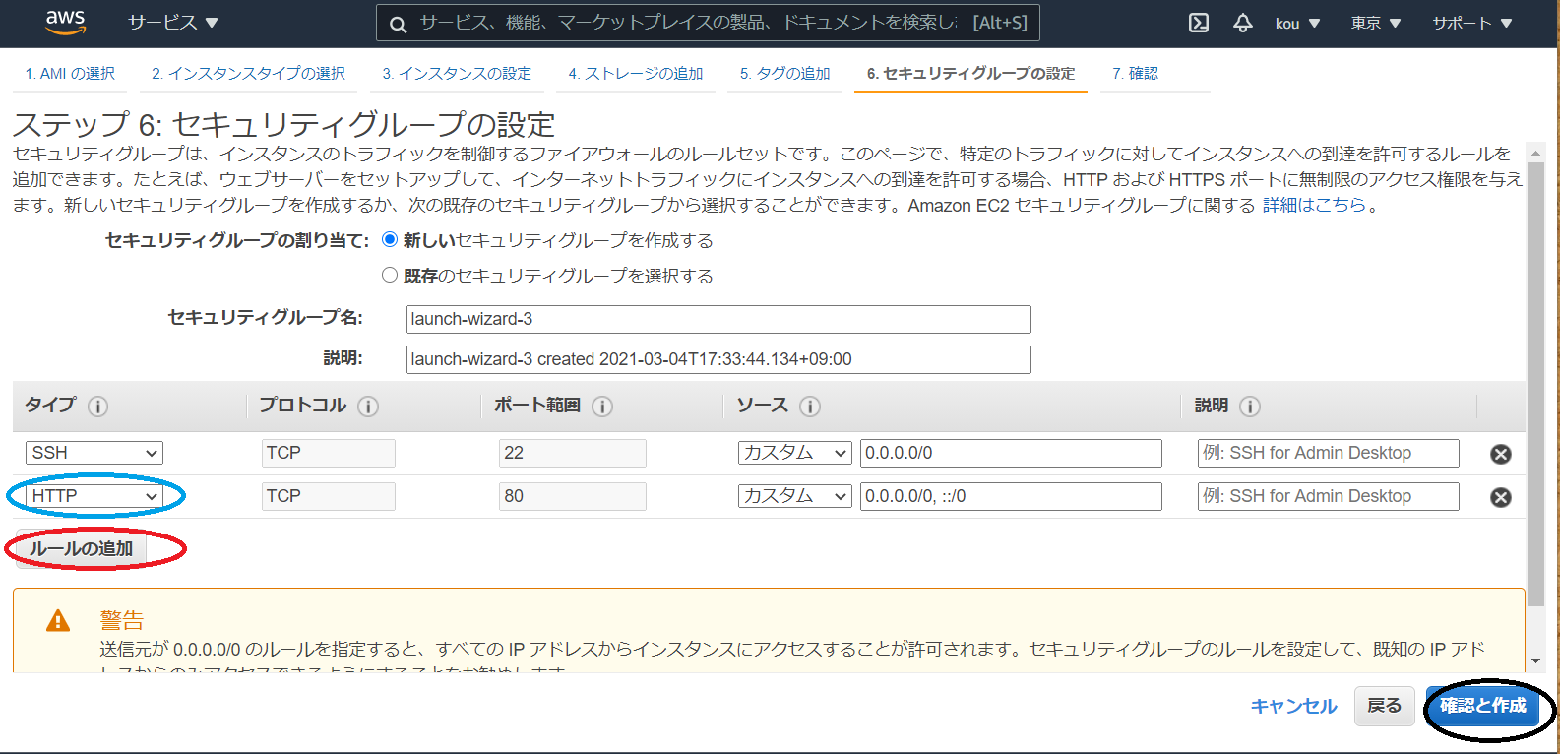The height and width of the screenshot is (754, 1560).
Task: Click the AWS search box
Action: 708,23
